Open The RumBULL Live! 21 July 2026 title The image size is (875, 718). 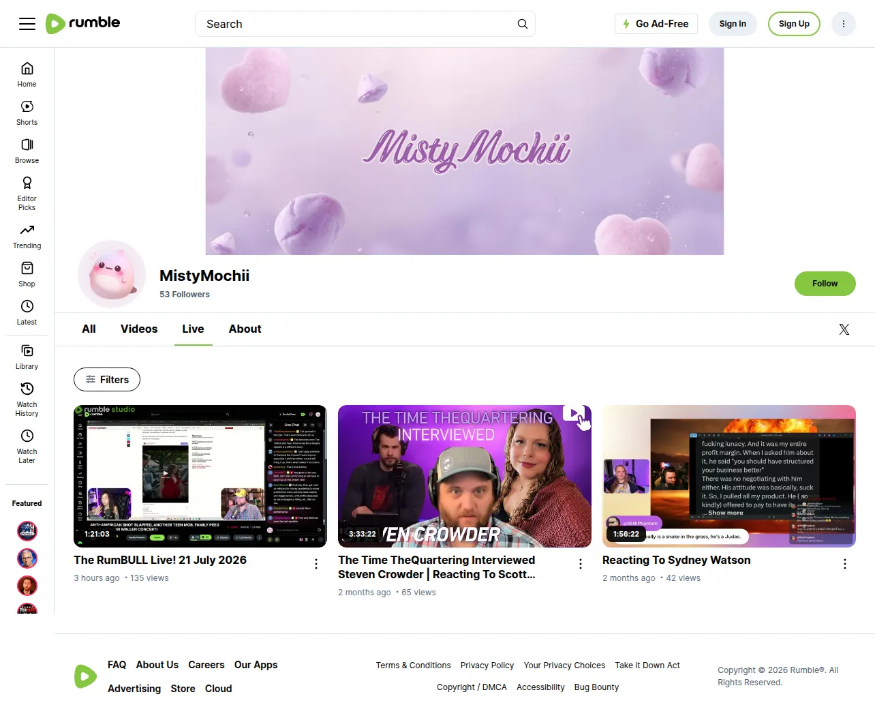[160, 560]
